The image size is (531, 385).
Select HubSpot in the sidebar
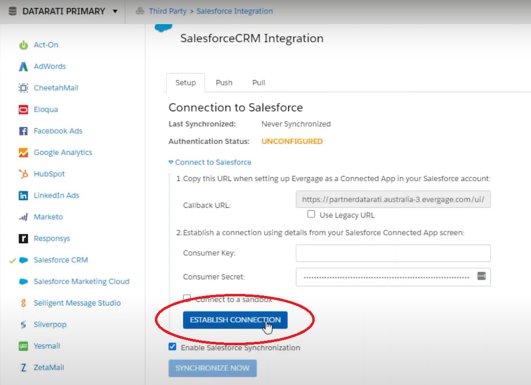(x=49, y=174)
